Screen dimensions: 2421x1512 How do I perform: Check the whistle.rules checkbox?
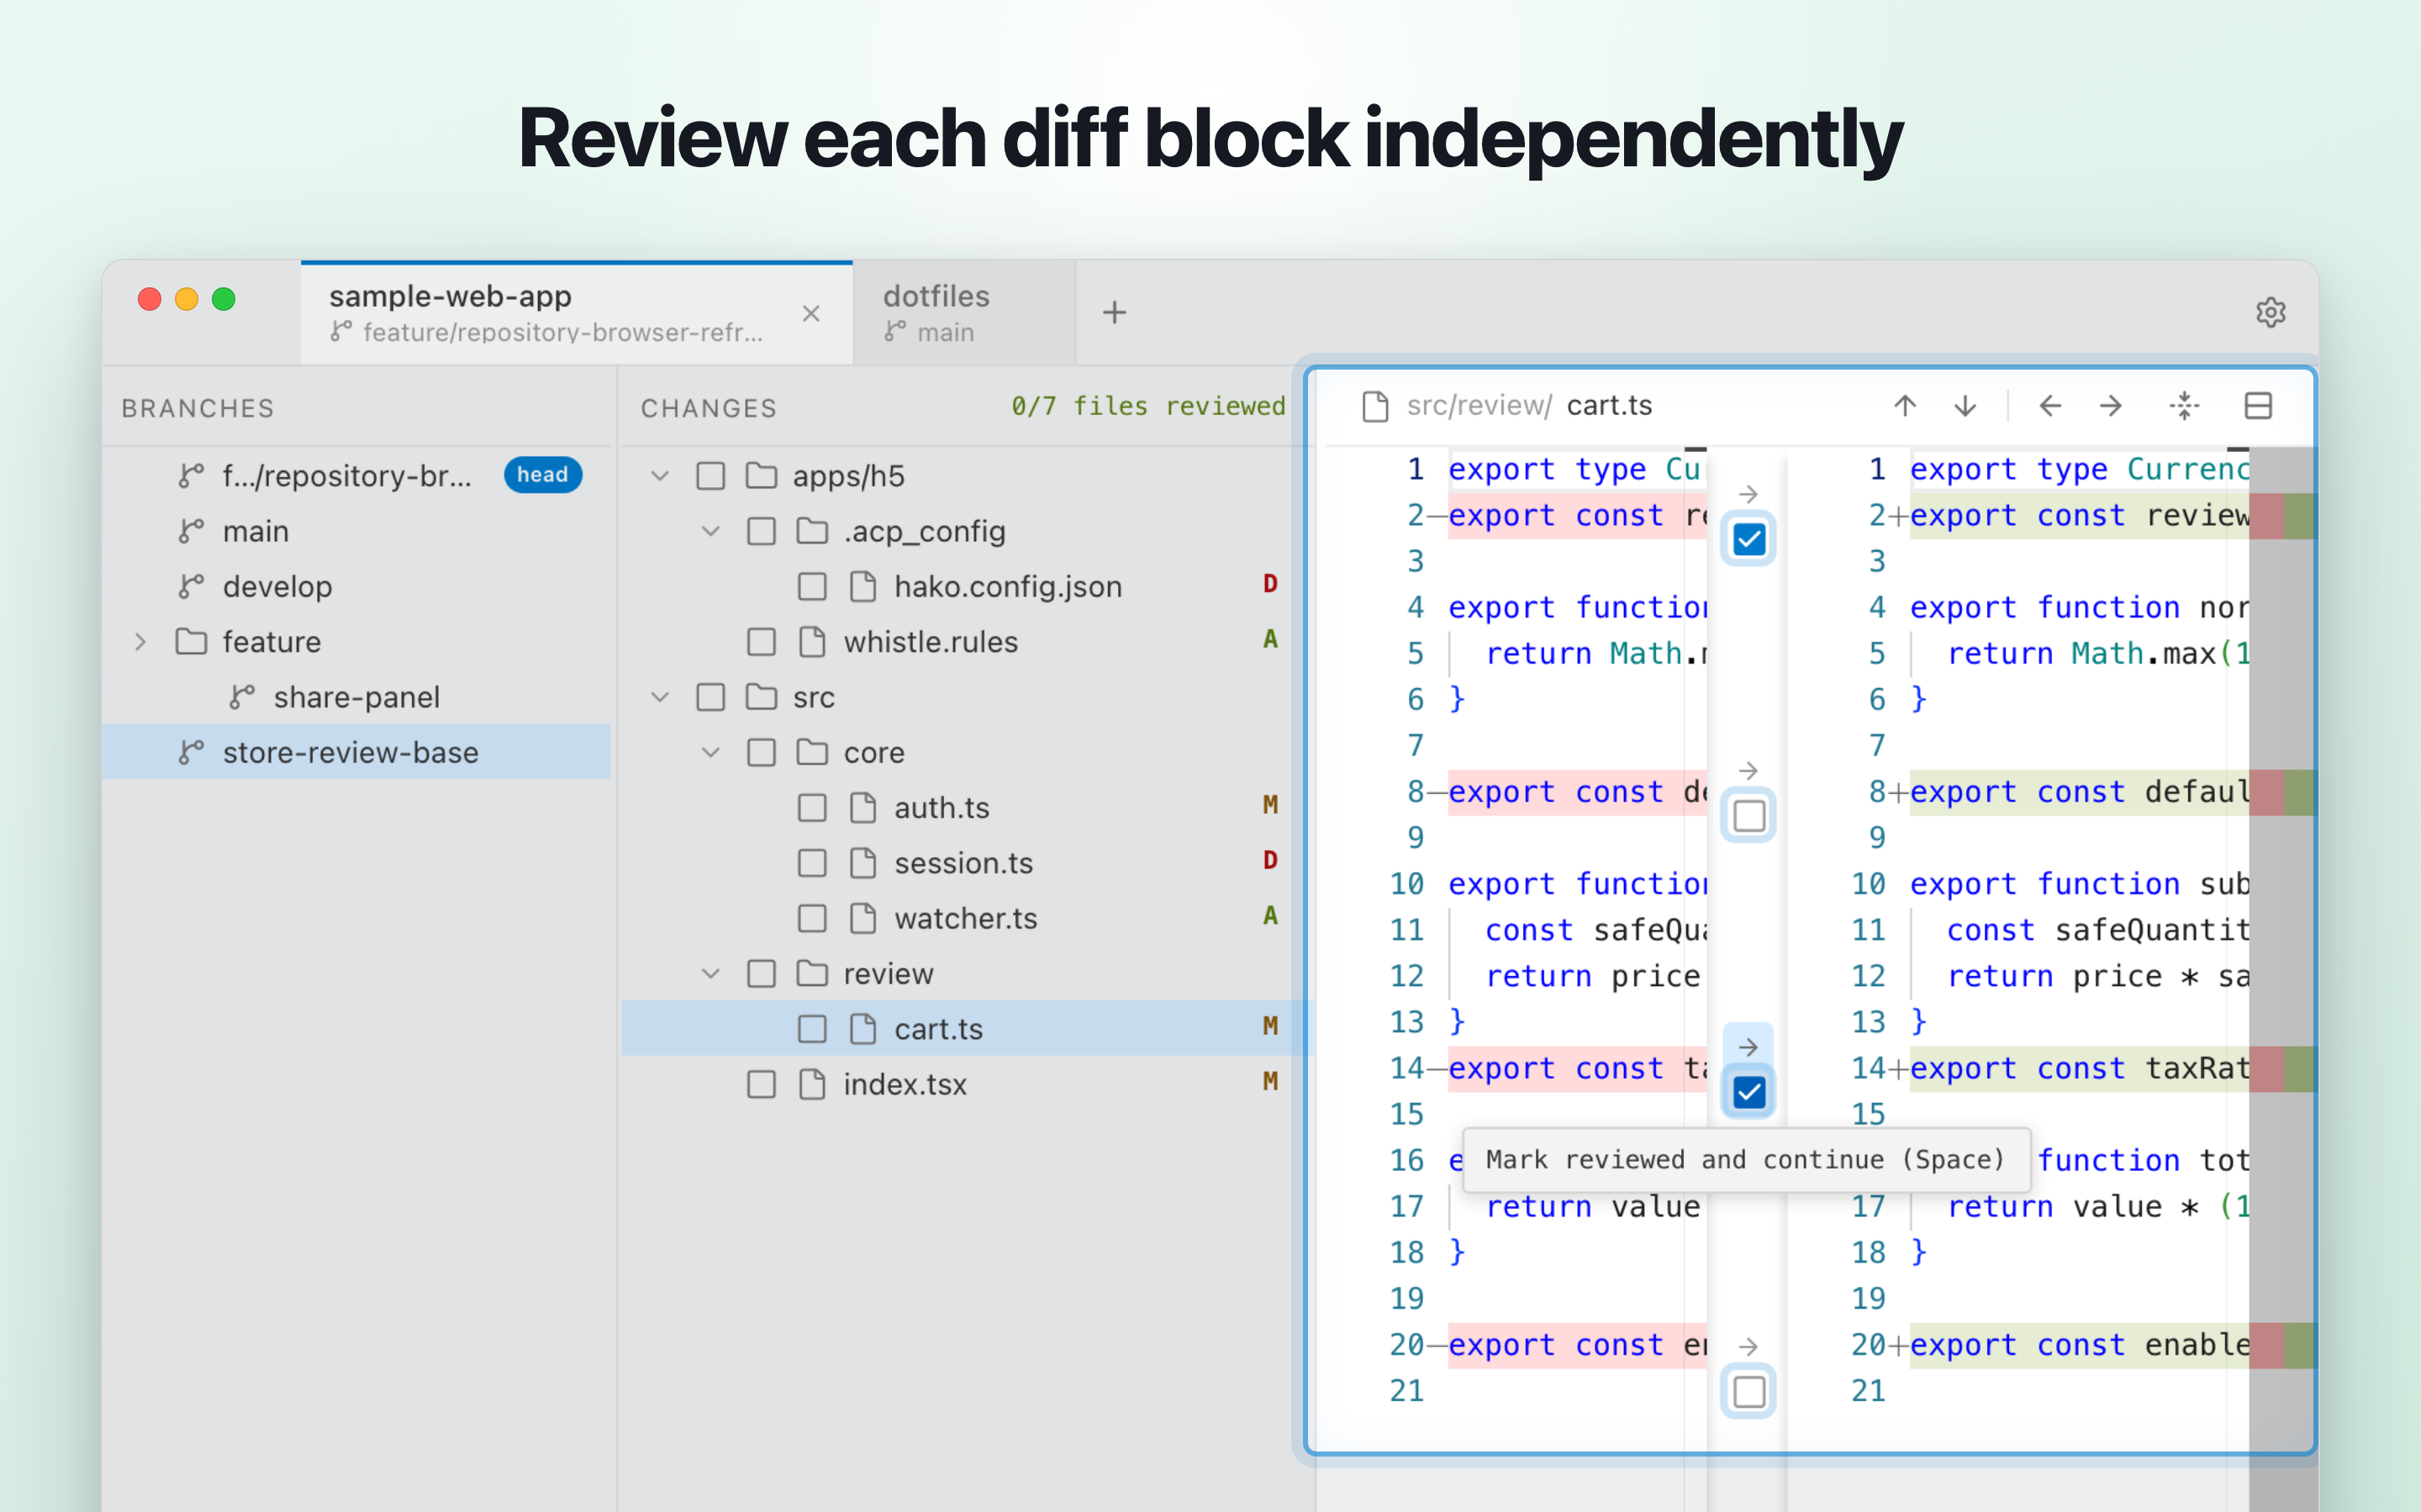[x=762, y=642]
